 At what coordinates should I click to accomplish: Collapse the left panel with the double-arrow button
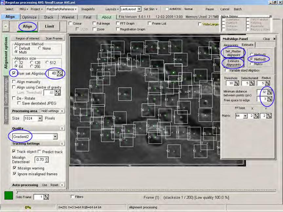[x=6, y=26]
